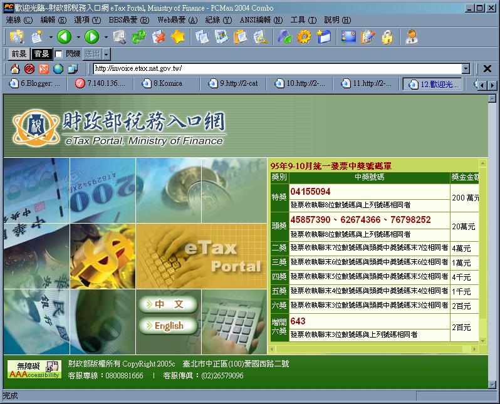Click the green reconnect arrows icon
The height and width of the screenshot is (404, 500).
click(x=139, y=37)
